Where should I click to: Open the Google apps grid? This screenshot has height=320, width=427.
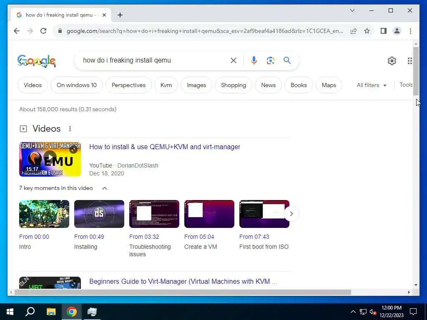pyautogui.click(x=410, y=61)
